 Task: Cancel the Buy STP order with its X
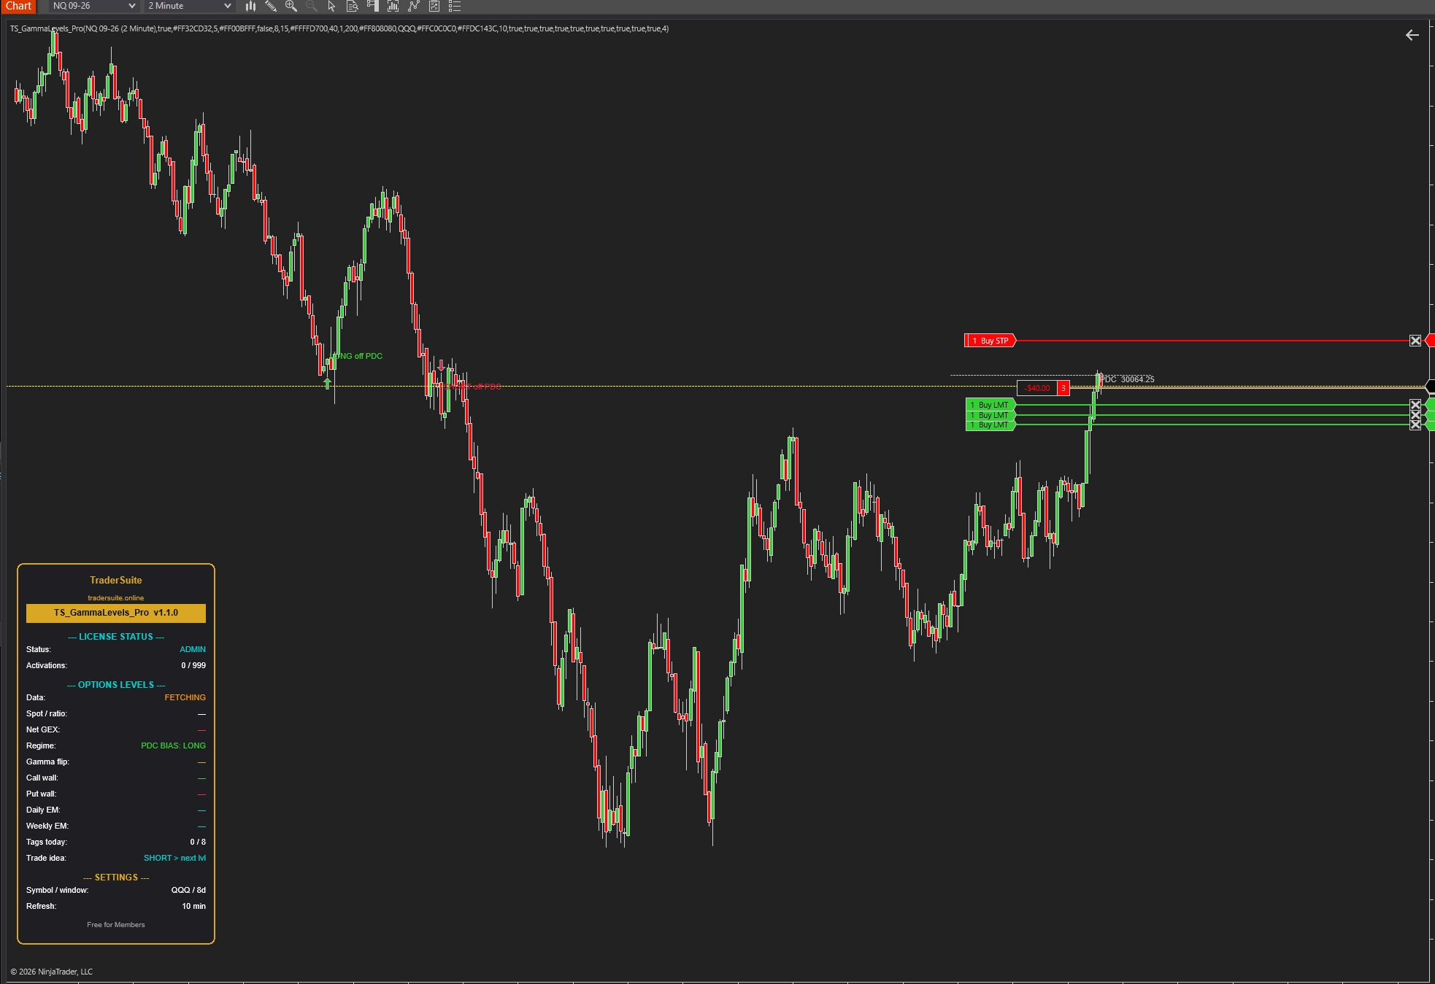(x=1415, y=341)
